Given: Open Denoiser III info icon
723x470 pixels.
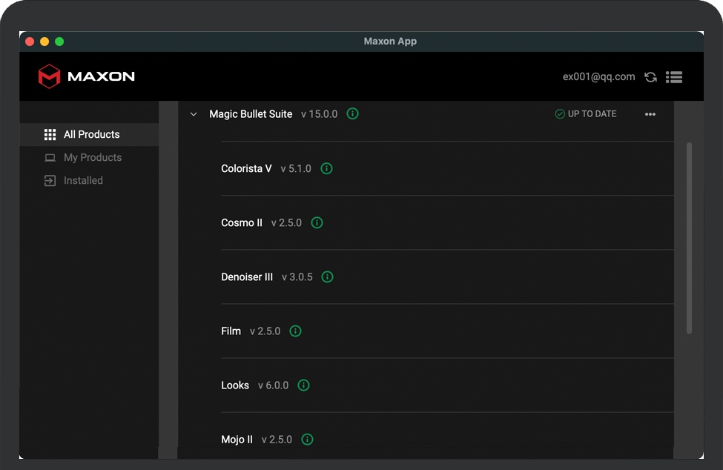Looking at the screenshot, I should (327, 277).
